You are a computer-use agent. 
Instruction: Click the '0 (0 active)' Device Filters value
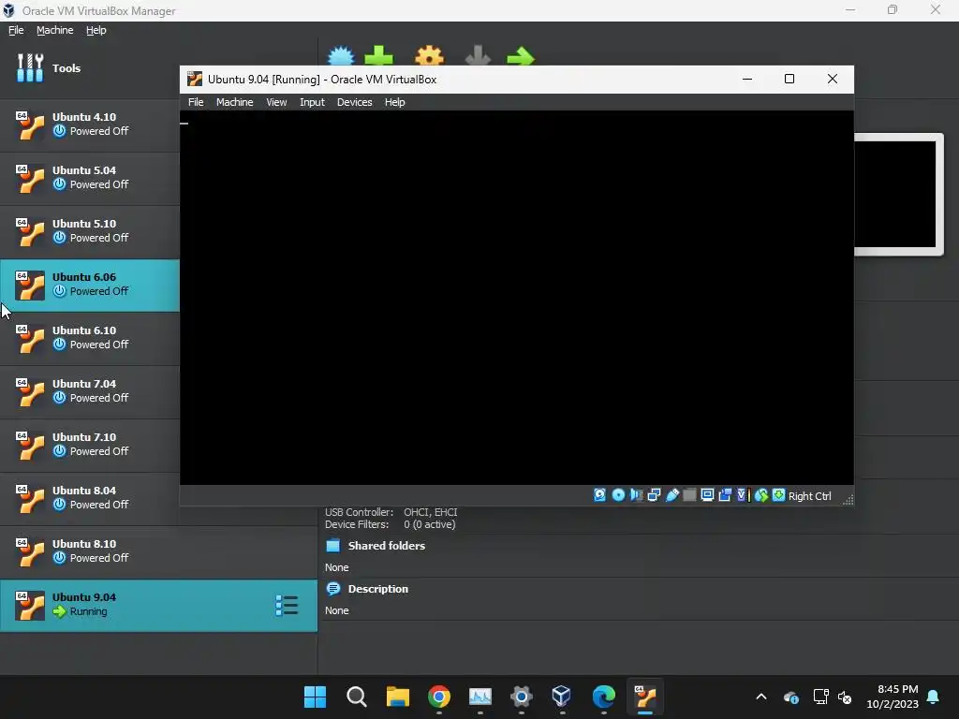click(429, 524)
